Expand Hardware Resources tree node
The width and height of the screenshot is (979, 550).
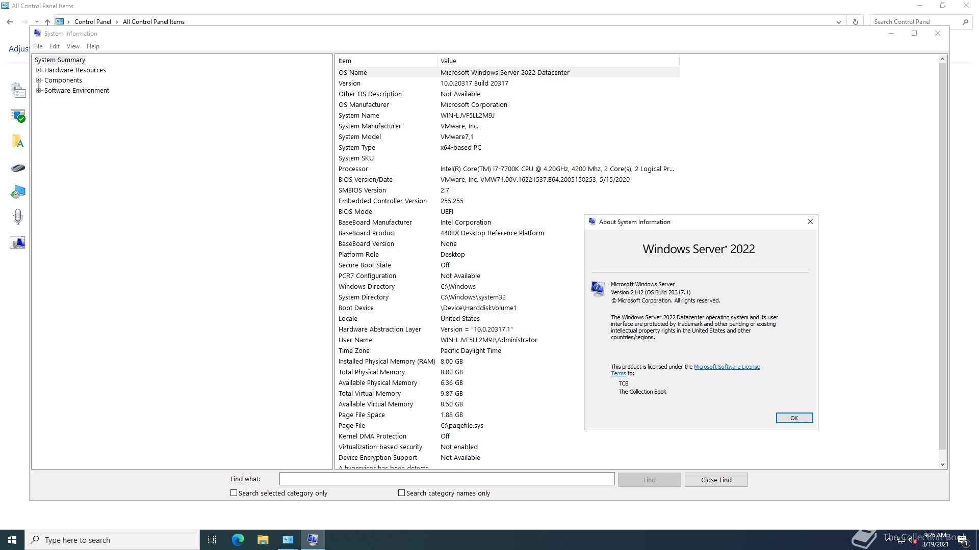coord(39,70)
